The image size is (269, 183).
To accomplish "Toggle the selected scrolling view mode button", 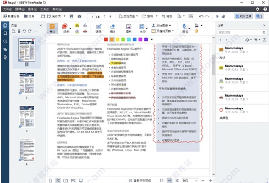I will pyautogui.click(x=58, y=181).
